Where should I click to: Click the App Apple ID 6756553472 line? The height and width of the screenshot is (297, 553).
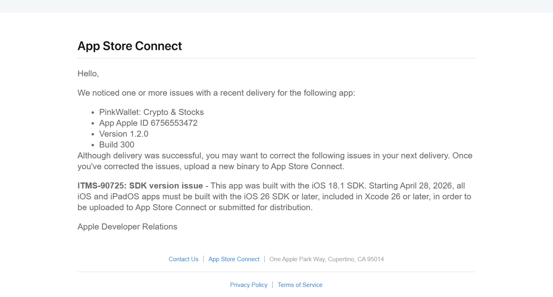(x=148, y=123)
